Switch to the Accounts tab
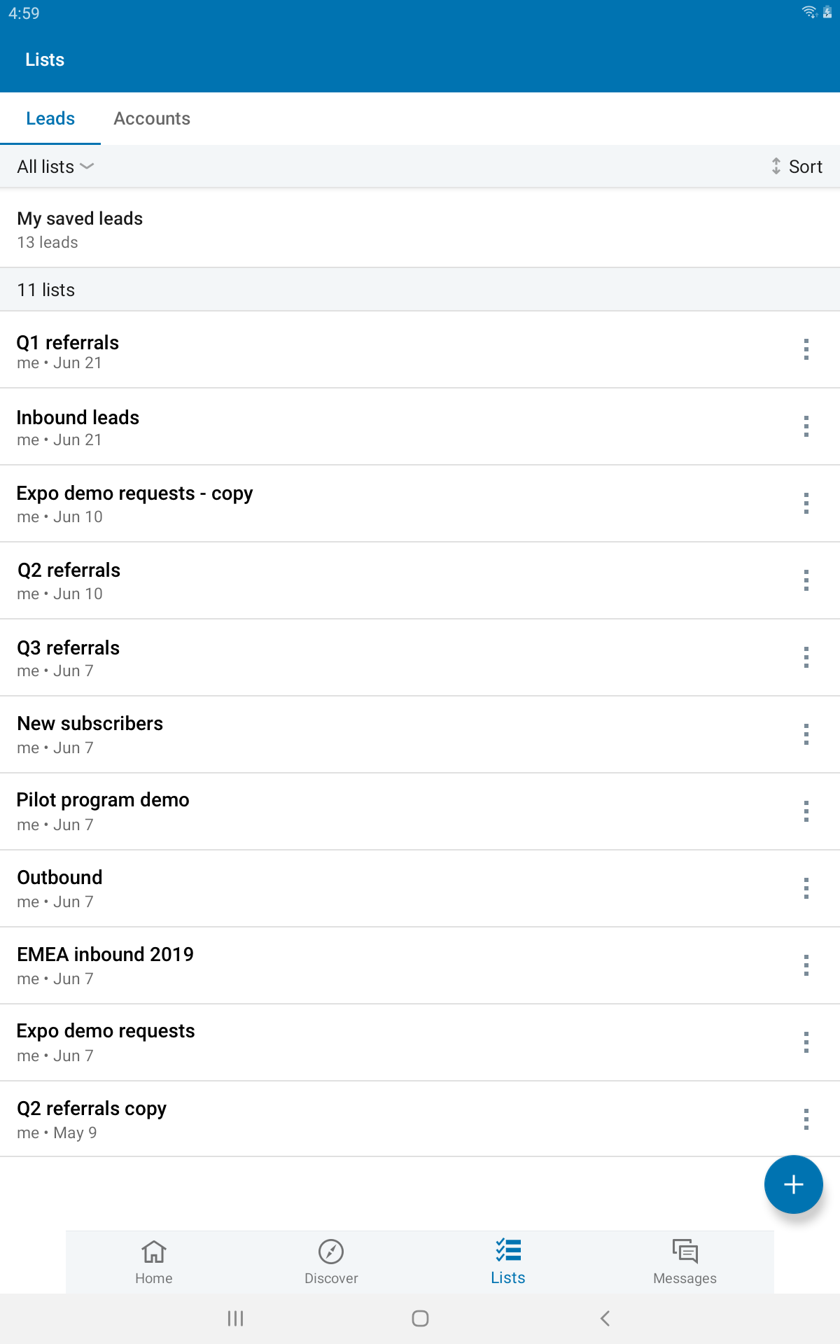The image size is (840, 1344). click(x=152, y=118)
